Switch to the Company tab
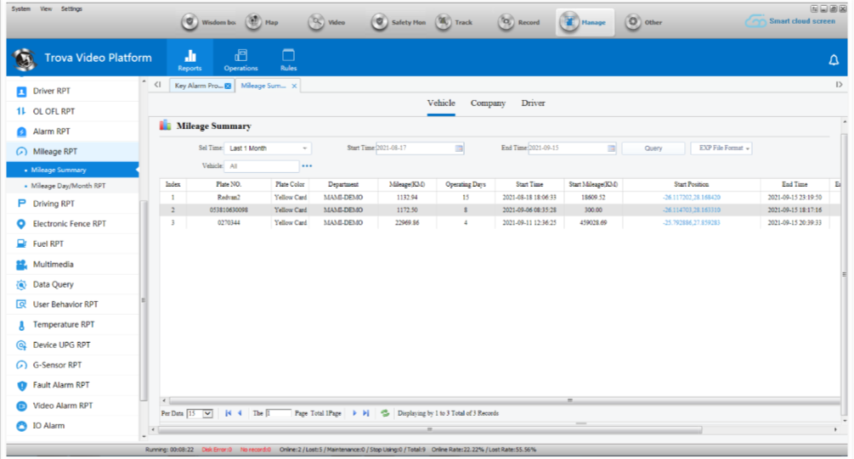Screen dimensions: 854x459 coord(488,104)
